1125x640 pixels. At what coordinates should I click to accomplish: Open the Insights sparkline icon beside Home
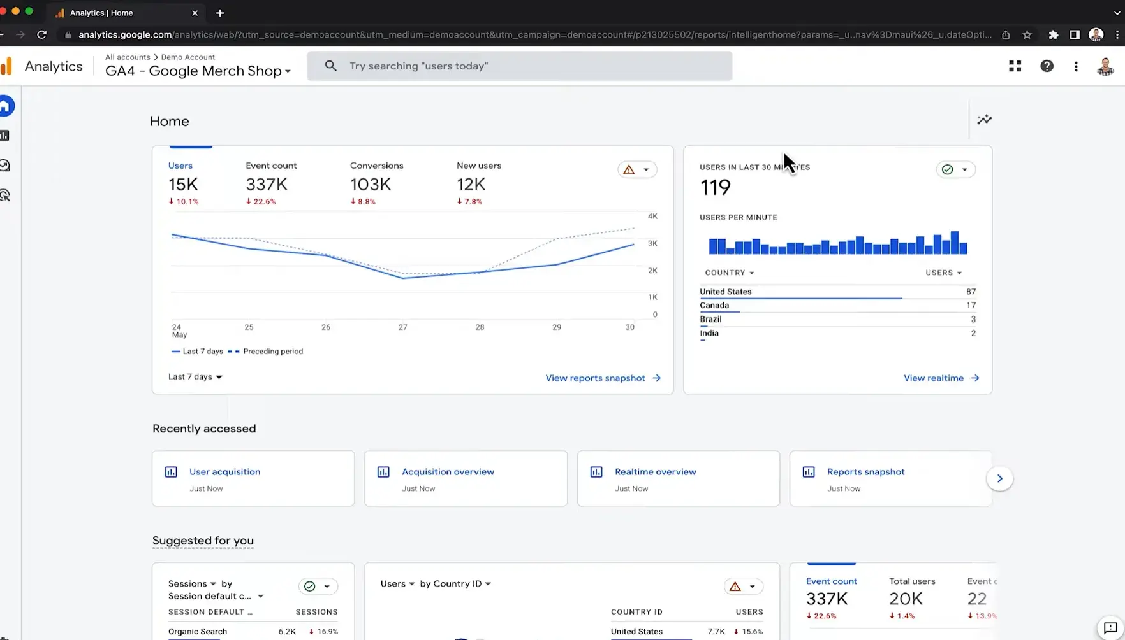(x=984, y=120)
